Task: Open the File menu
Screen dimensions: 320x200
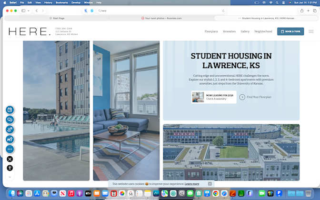Action: [22, 2]
